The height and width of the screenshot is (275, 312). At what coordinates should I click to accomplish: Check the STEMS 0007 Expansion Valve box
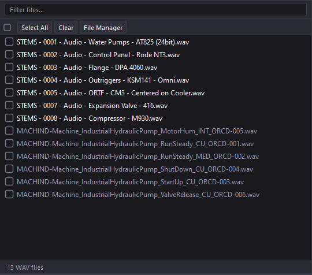point(9,106)
